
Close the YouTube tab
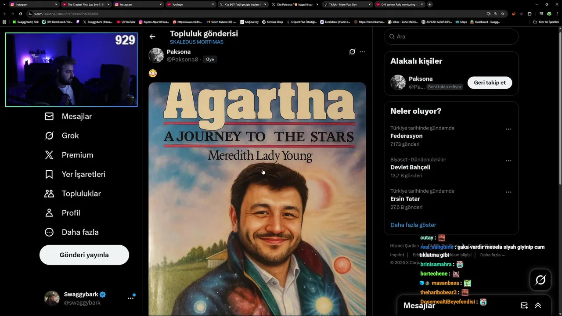point(213,4)
